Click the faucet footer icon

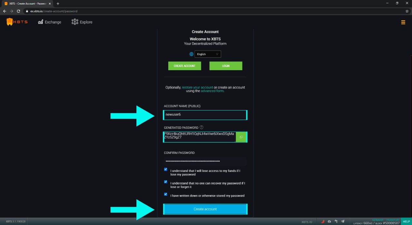[x=336, y=221]
